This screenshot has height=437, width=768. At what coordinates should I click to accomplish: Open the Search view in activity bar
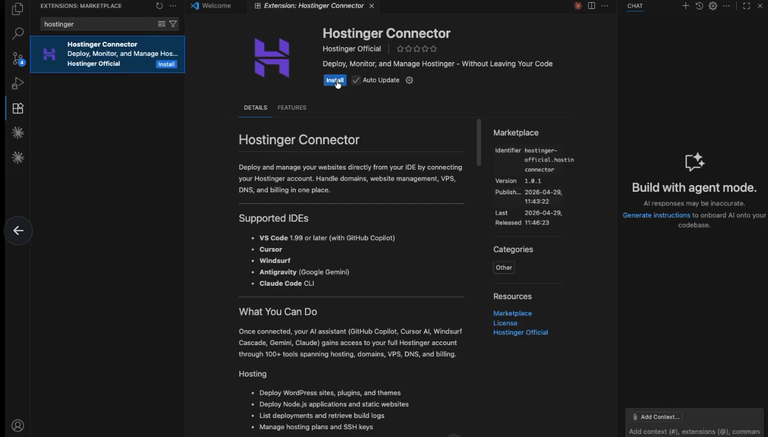[18, 34]
